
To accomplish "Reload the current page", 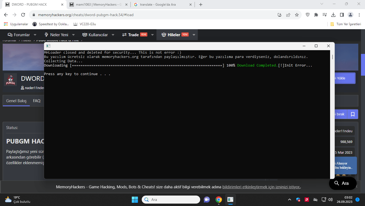I will [x=23, y=15].
